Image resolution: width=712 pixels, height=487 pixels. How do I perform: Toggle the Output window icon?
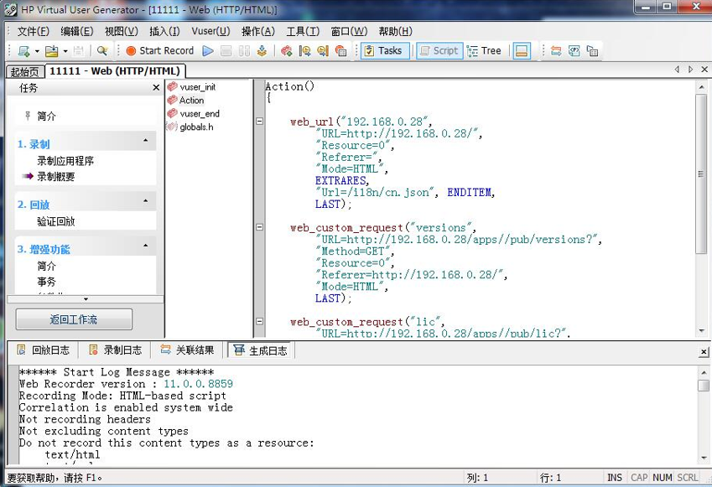pyautogui.click(x=522, y=51)
